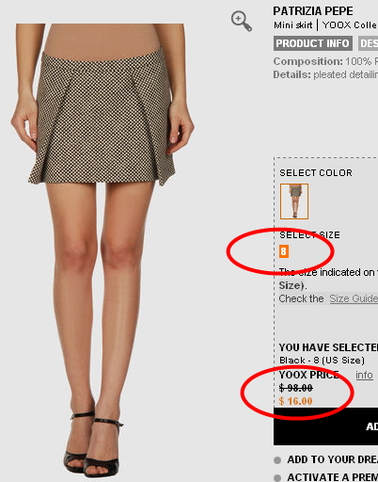The height and width of the screenshot is (482, 378).
Task: Click gray bullet beside ADD TO YOUR DREAM
Action: click(x=277, y=460)
